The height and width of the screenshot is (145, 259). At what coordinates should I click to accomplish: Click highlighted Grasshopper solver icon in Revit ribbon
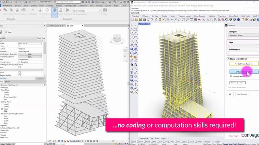click(55, 12)
